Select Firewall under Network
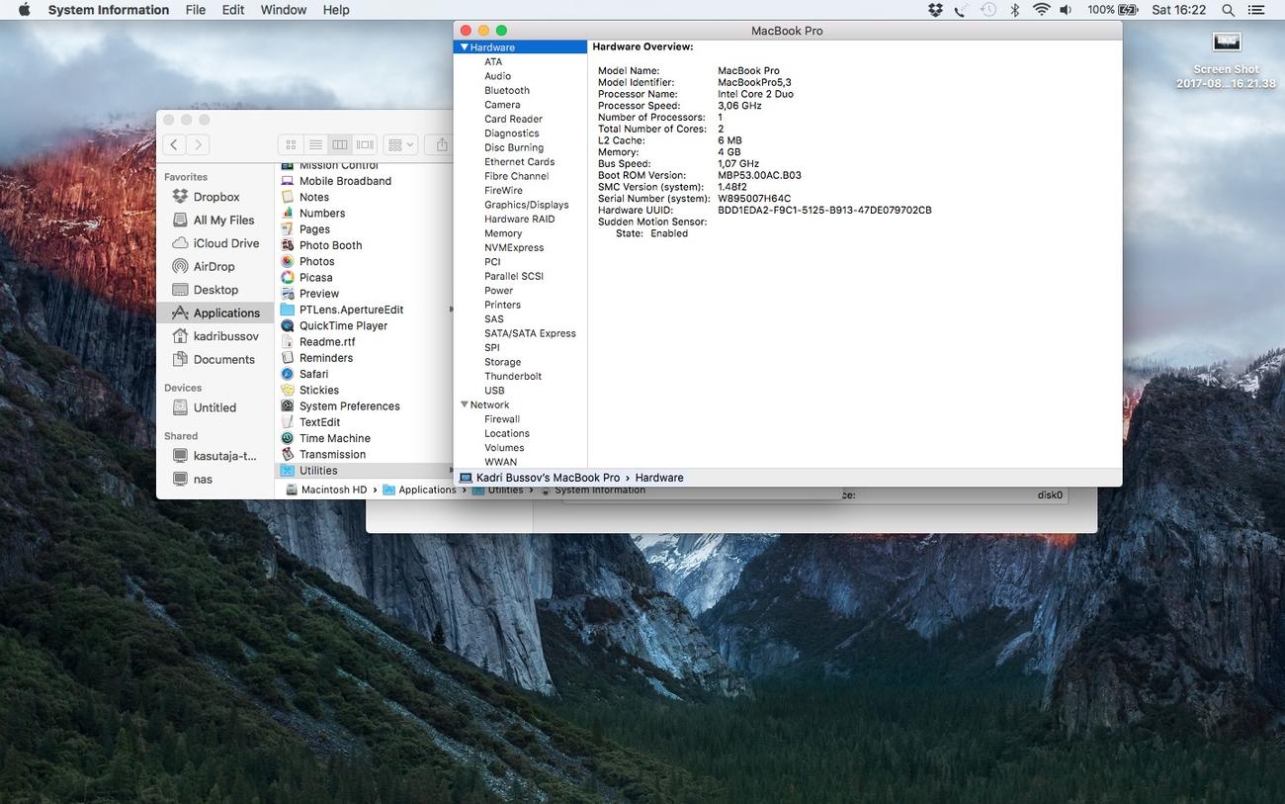The image size is (1285, 804). [502, 419]
